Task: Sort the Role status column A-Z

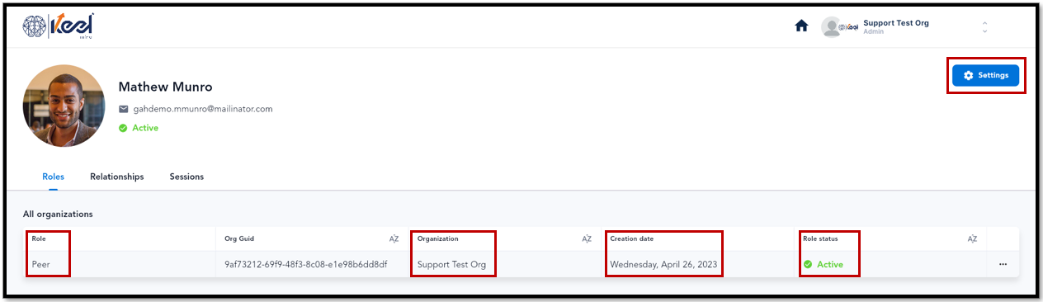Action: click(972, 239)
